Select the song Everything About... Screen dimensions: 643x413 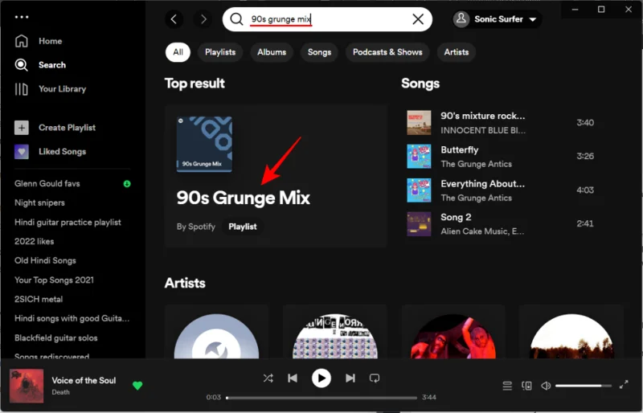pos(483,184)
